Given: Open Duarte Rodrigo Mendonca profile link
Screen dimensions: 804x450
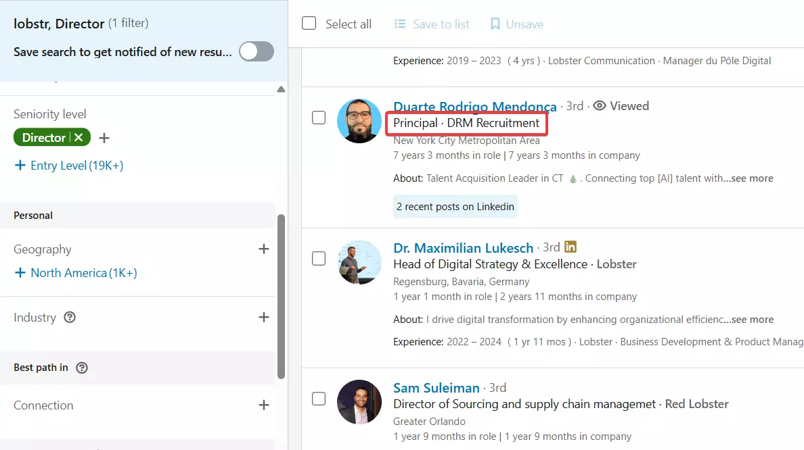Looking at the screenshot, I should pyautogui.click(x=475, y=107).
